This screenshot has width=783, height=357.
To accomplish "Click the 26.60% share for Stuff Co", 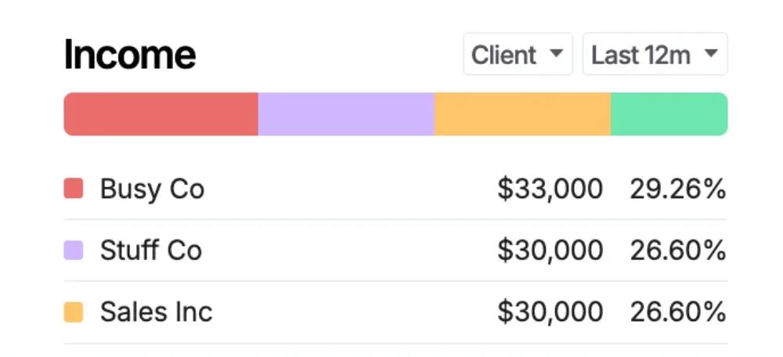I will 677,251.
